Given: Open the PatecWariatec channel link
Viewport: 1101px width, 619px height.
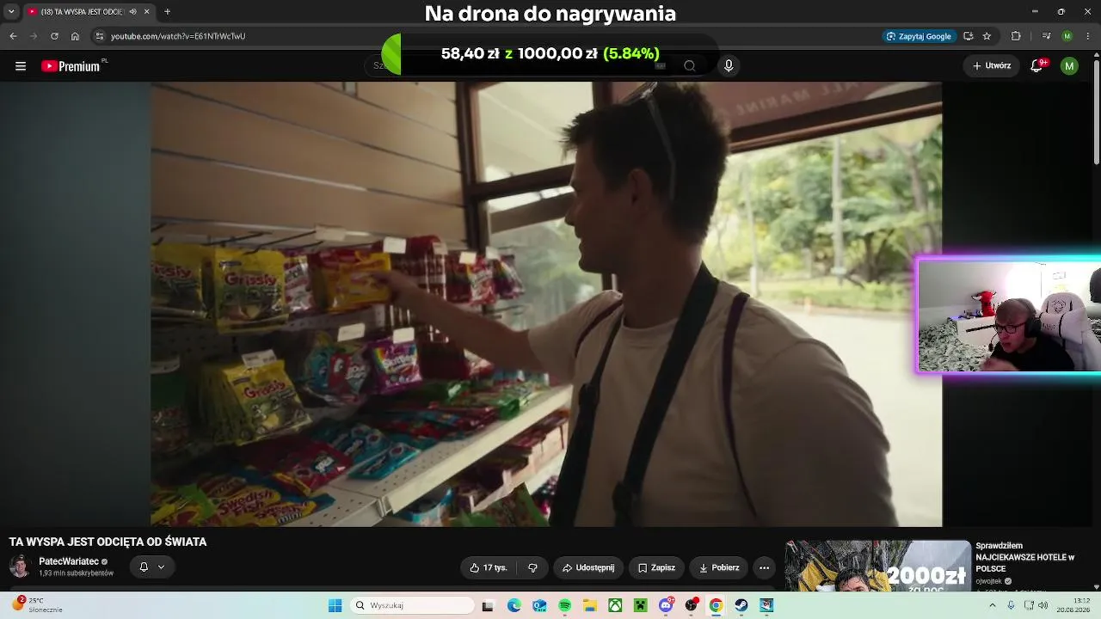Looking at the screenshot, I should 69,561.
